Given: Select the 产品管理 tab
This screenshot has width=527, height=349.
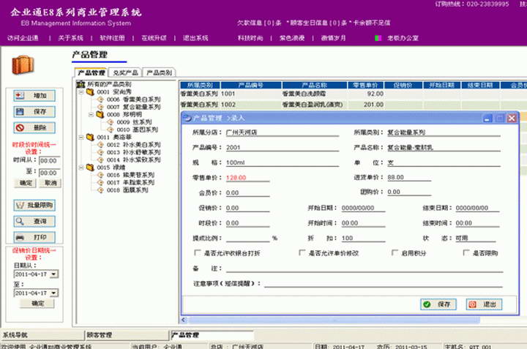Looking at the screenshot, I should 91,72.
